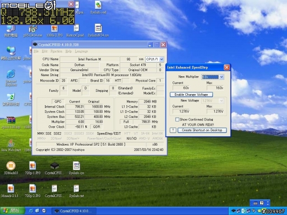This screenshot has height=215, width=287.
Task: Click the Code Name Dothan field
Action: [79, 65]
